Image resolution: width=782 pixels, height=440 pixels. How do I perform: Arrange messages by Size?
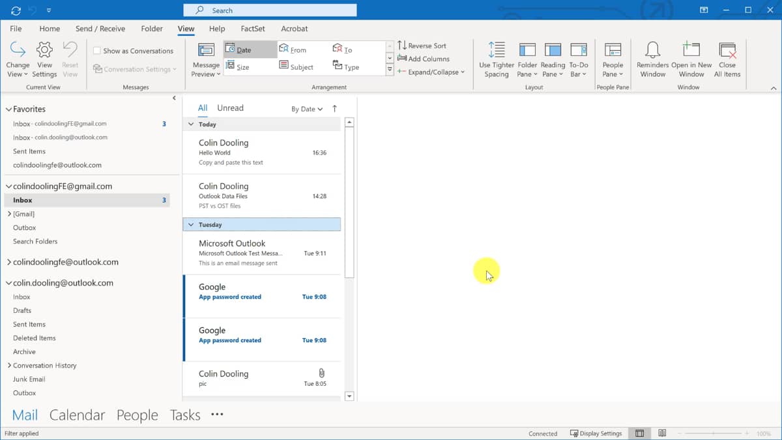(237, 66)
